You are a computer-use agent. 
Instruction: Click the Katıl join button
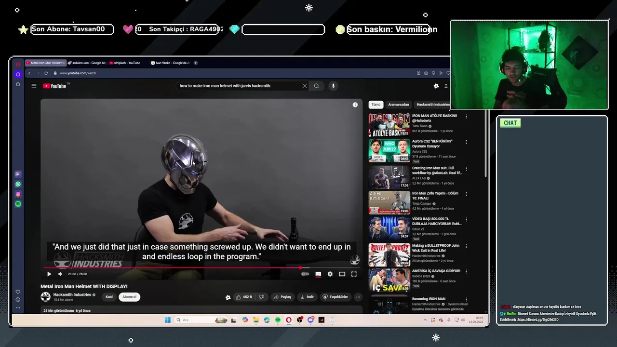coord(109,297)
